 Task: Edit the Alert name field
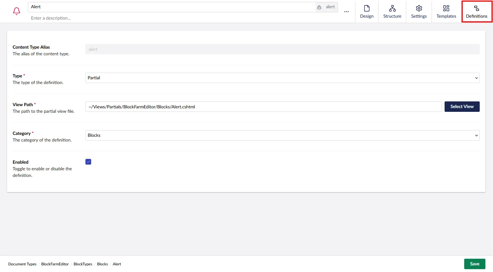point(171,7)
